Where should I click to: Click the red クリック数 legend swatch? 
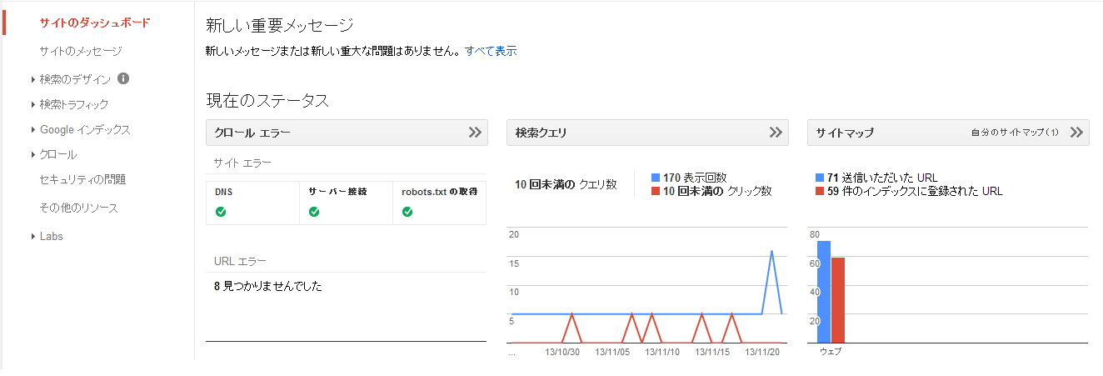pyautogui.click(x=656, y=191)
